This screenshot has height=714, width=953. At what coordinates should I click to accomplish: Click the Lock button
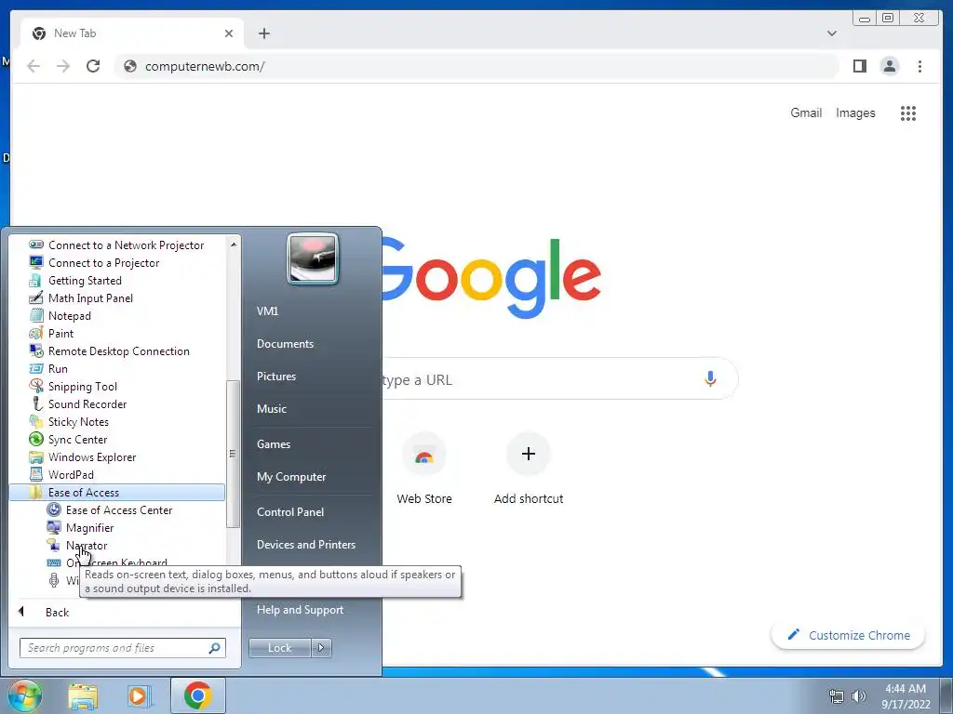pyautogui.click(x=279, y=647)
